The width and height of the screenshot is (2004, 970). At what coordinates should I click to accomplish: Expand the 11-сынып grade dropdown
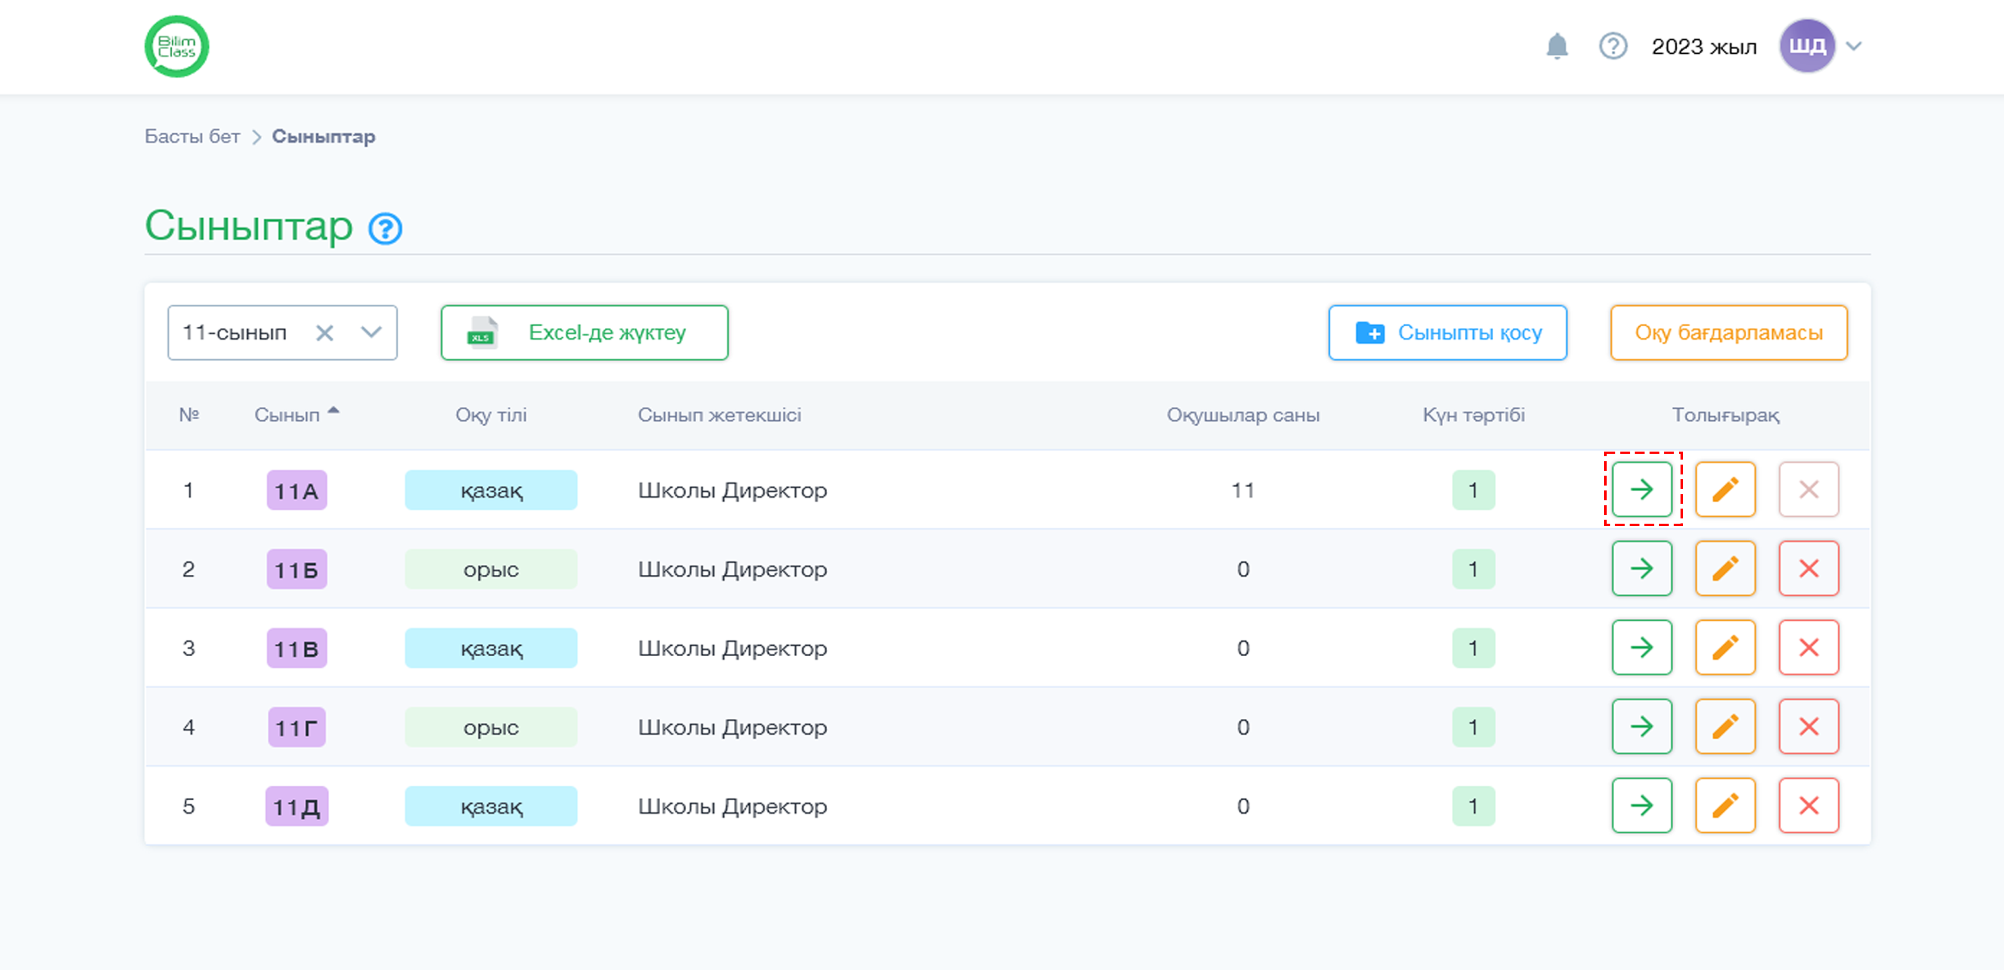tap(371, 333)
